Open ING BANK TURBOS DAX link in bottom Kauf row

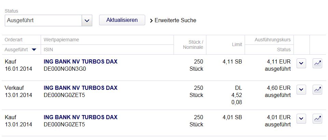pos(81,117)
